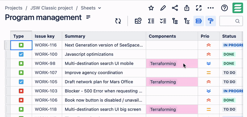Screen dimensions: 247x117
Task: Click the pencil edit icon
Action: (163, 8)
